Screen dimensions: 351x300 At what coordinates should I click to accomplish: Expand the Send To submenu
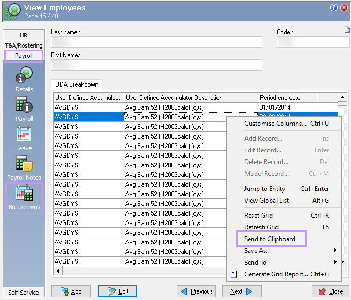[x=335, y=263]
